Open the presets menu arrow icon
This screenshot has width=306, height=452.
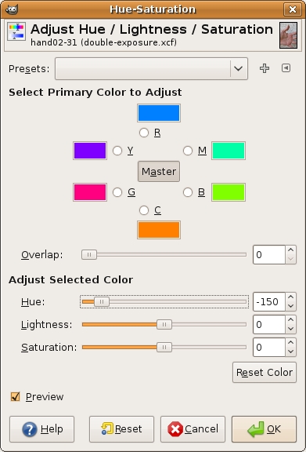286,68
